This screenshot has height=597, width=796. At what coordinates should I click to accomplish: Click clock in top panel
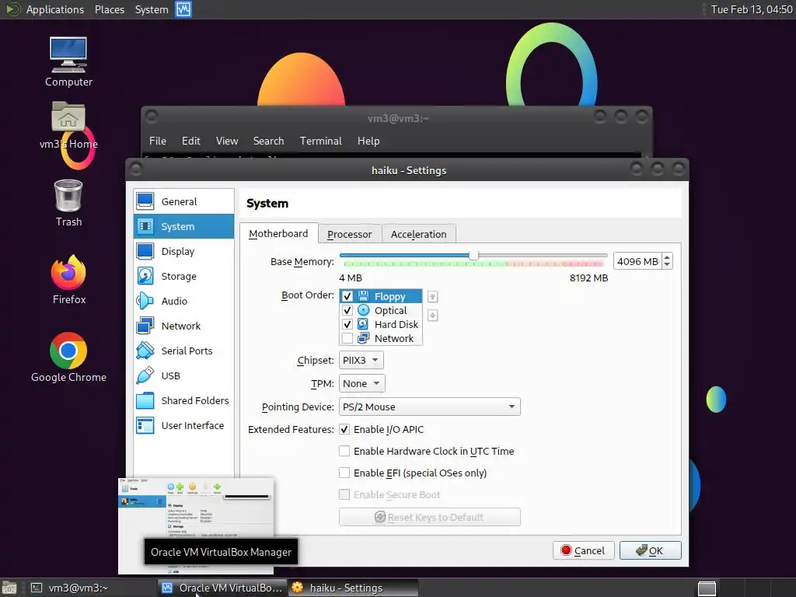click(752, 9)
